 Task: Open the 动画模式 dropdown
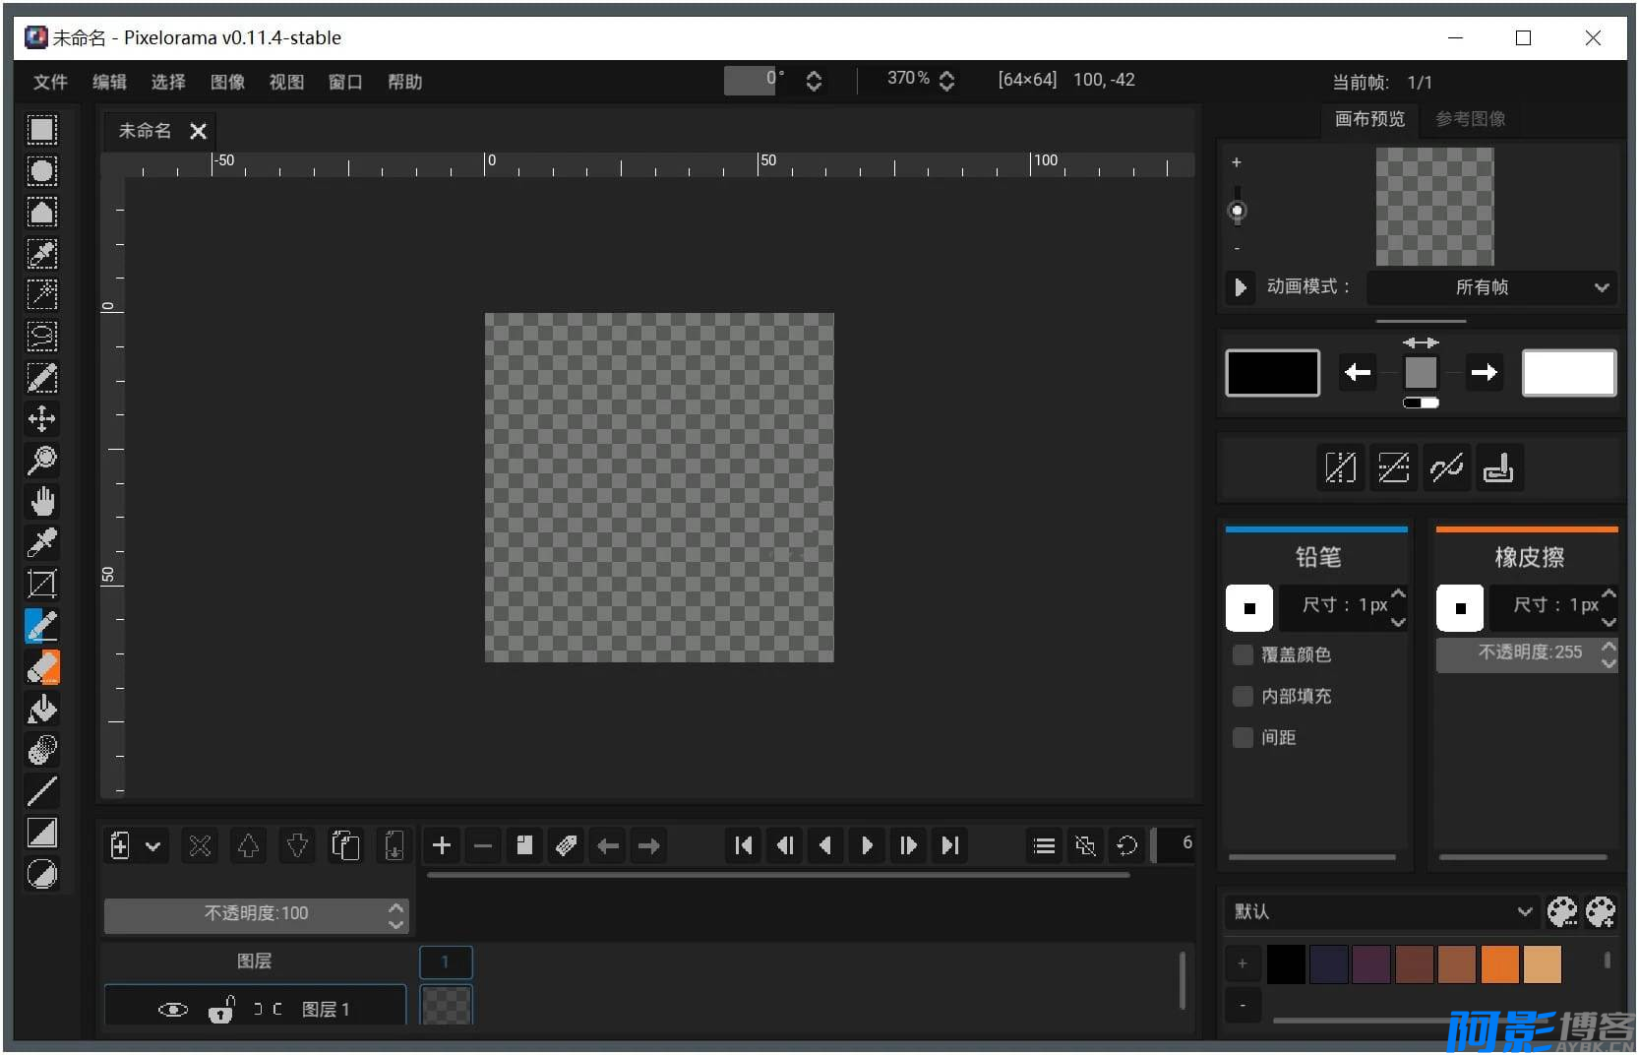pos(1492,287)
